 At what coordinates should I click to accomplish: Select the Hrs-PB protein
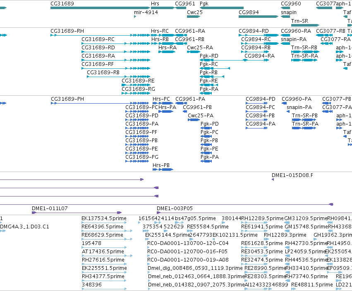tap(163, 170)
